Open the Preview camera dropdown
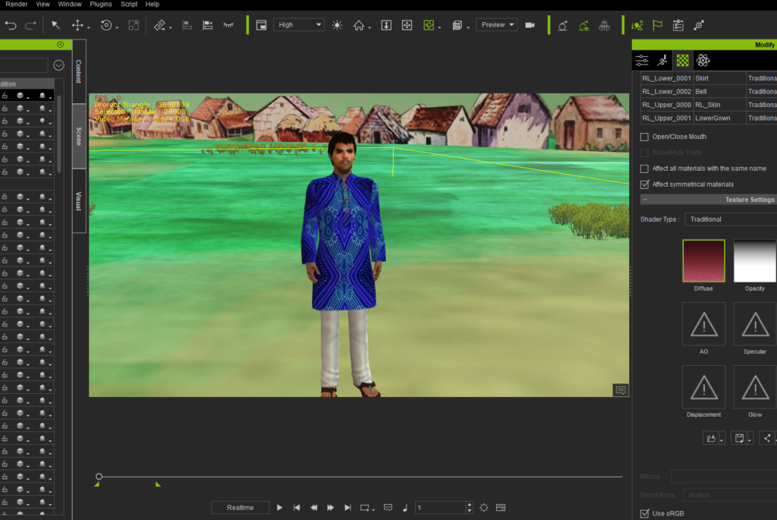Viewport: 777px width, 520px height. pos(496,24)
